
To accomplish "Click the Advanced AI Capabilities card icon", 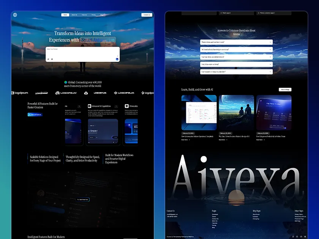I will pyautogui.click(x=89, y=106).
